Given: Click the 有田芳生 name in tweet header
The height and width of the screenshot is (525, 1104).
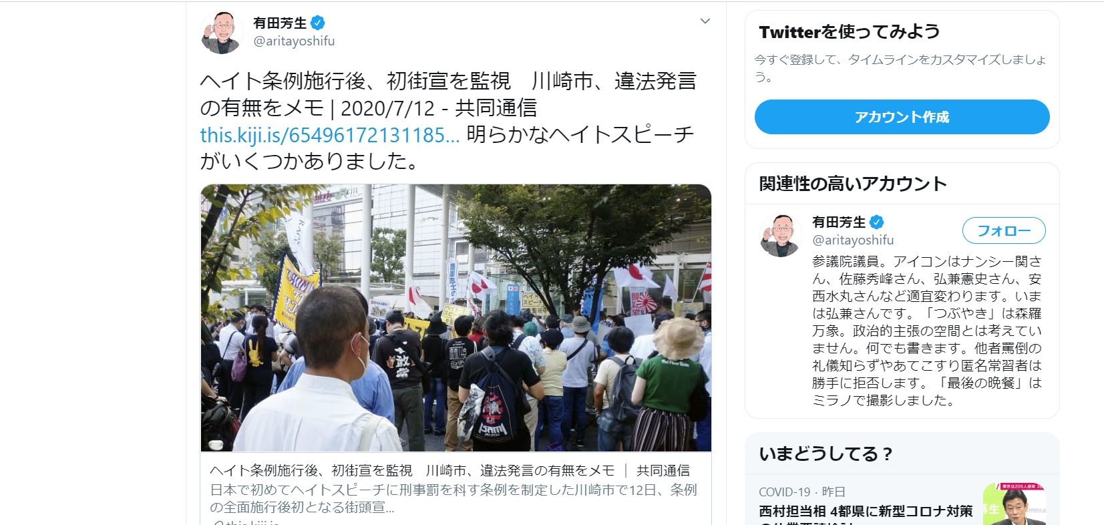Looking at the screenshot, I should (x=280, y=23).
